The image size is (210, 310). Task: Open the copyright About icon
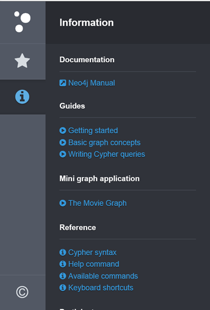click(22, 292)
